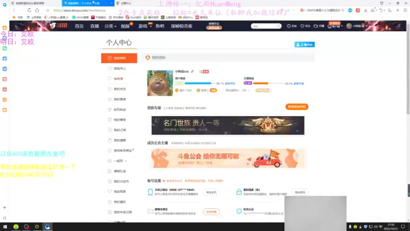Click the envelope icon beside 邮箱未绑定
This screenshot has height=231, width=410.
(x=150, y=211)
